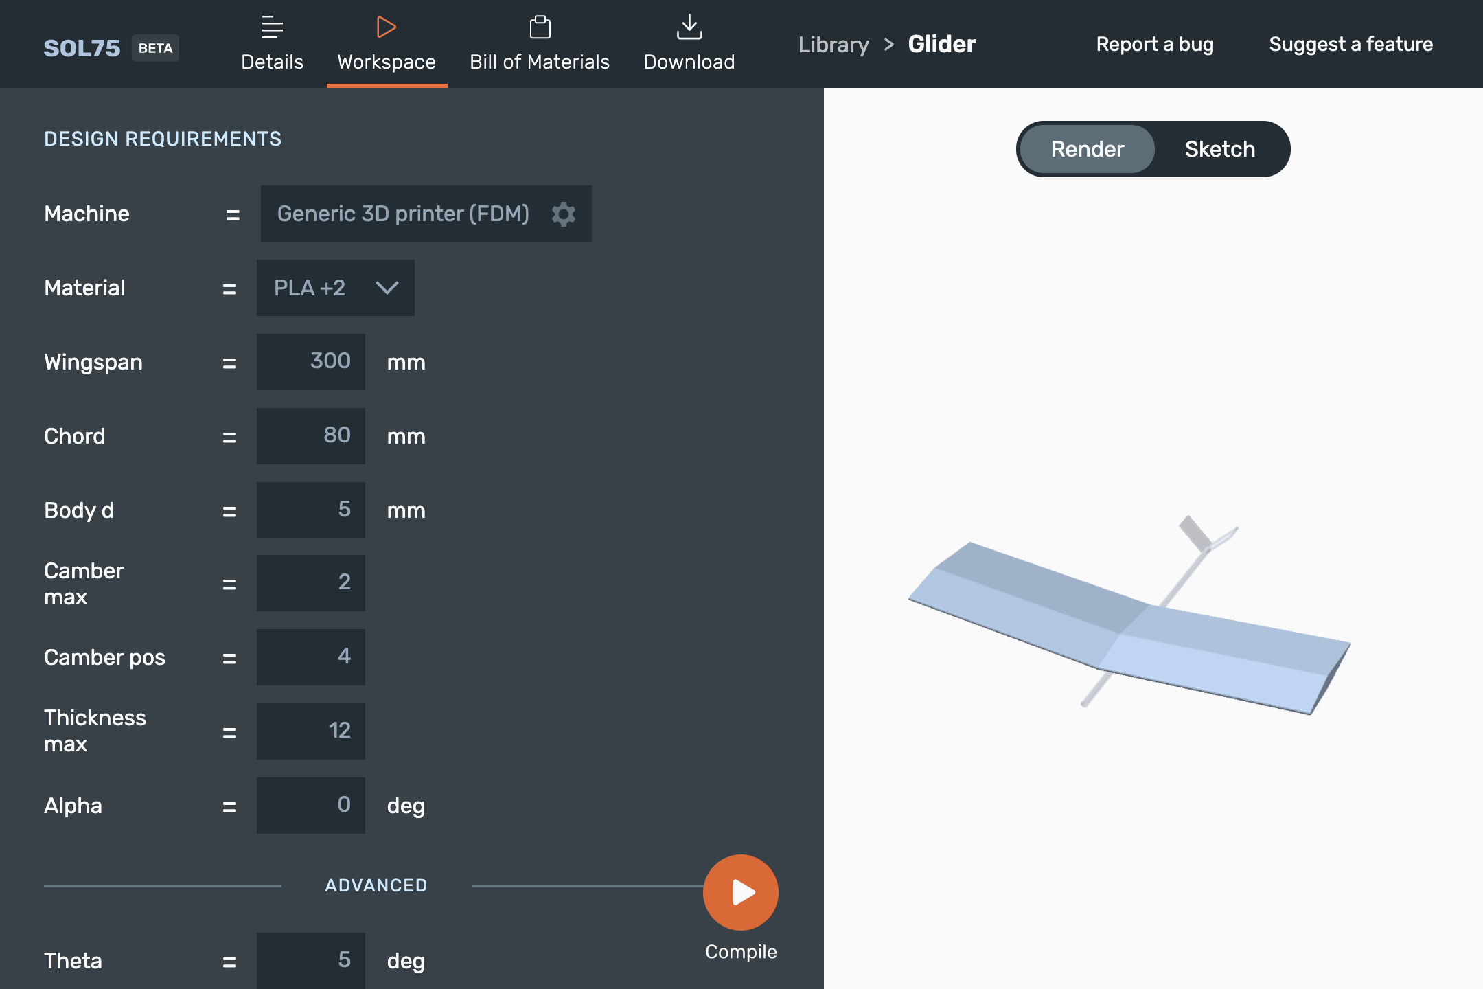Click the Machine label
1483x989 pixels.
[87, 214]
